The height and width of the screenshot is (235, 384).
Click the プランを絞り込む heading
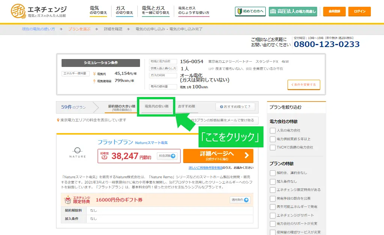[285, 107]
